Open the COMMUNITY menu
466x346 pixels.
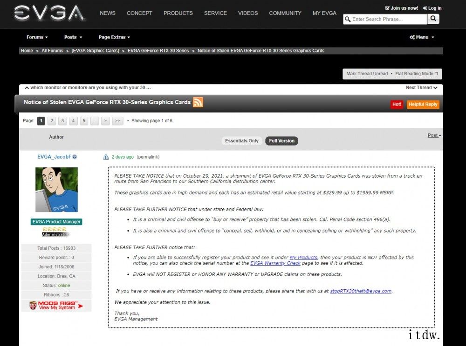(x=285, y=13)
